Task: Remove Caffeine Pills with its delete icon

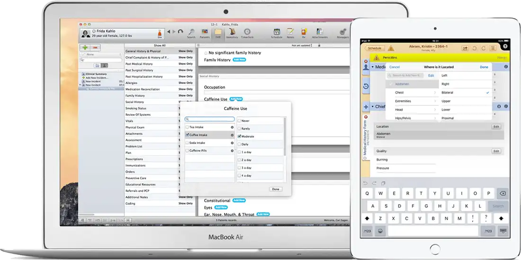Action: [x=232, y=151]
